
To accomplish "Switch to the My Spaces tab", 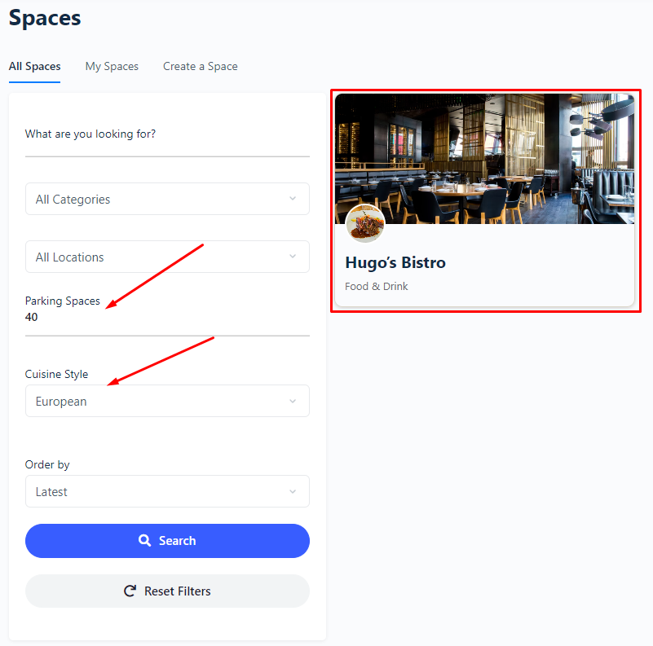I will [x=112, y=66].
